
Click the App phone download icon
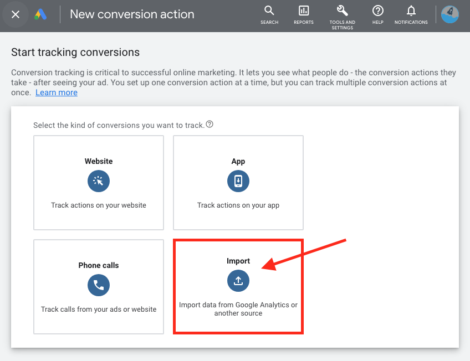238,181
